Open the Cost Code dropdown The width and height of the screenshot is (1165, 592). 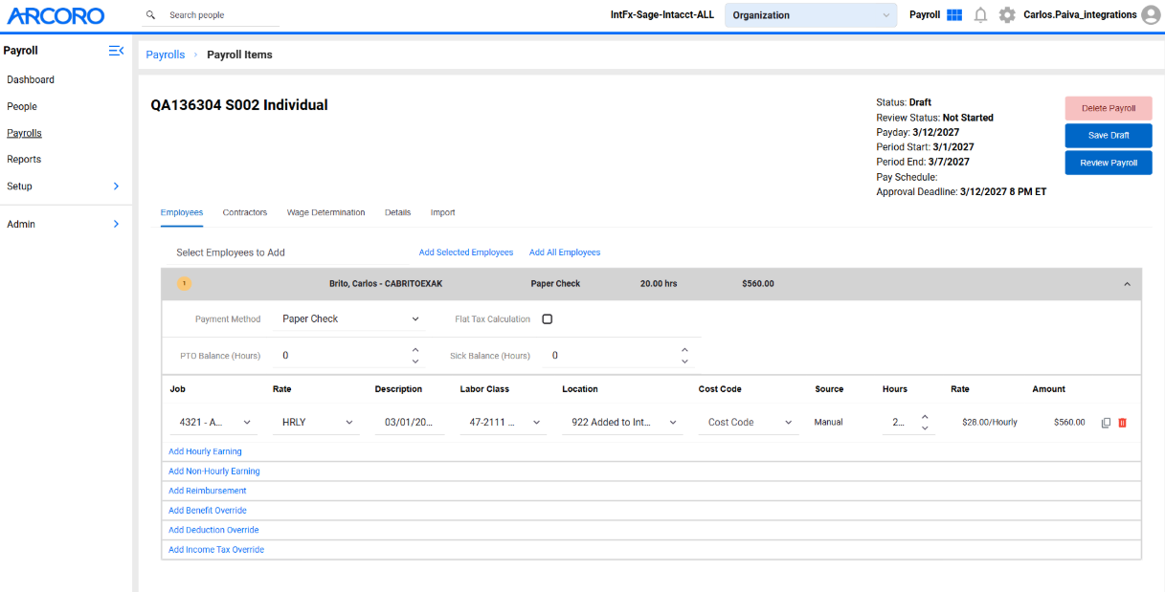tap(750, 422)
